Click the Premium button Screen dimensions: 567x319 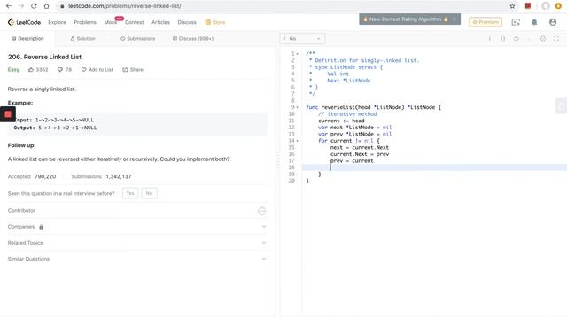(485, 22)
